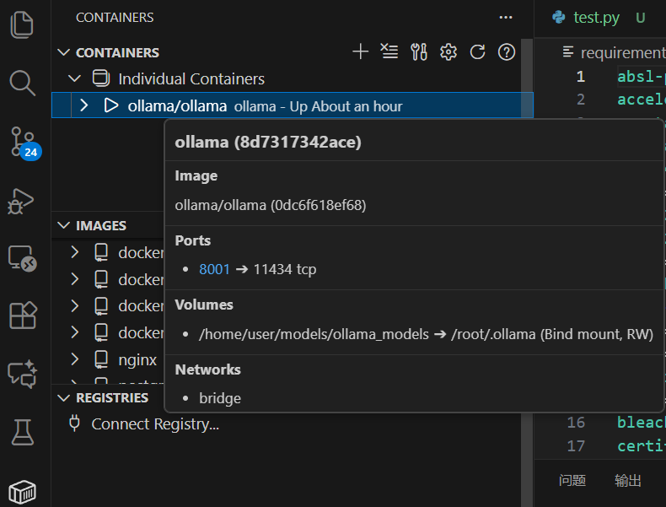This screenshot has height=507, width=666.
Task: Expand the ollama/ollama container node
Action: click(x=83, y=106)
